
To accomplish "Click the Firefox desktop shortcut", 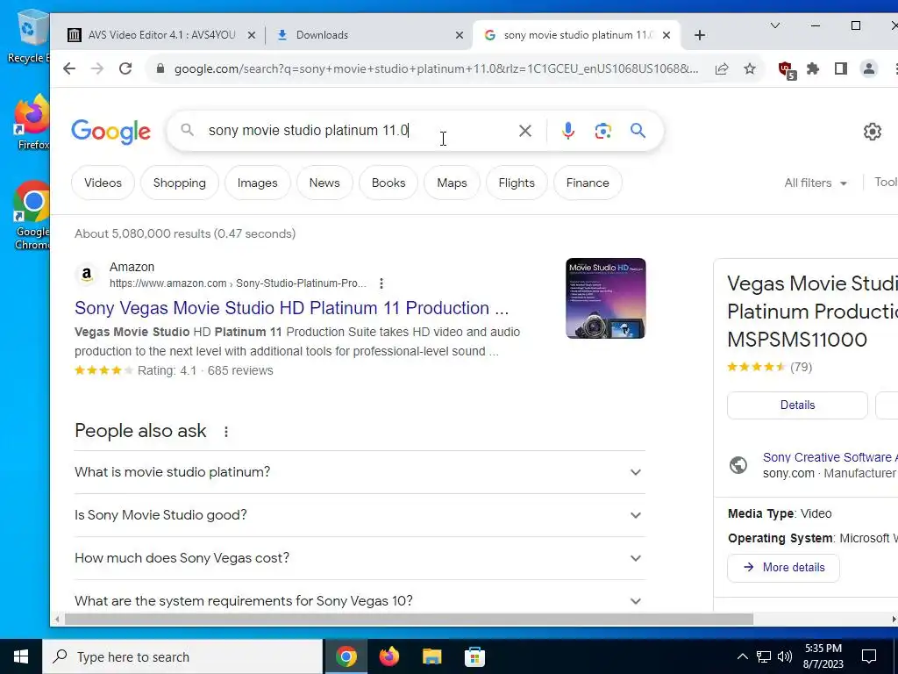I will coord(32,122).
